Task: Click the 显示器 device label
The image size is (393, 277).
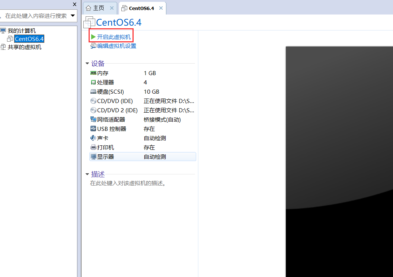Action: pyautogui.click(x=105, y=157)
